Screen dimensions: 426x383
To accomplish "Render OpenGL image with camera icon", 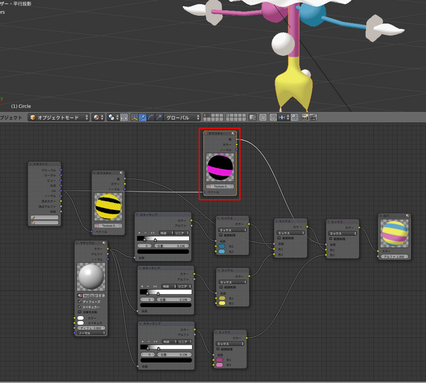I will [305, 118].
